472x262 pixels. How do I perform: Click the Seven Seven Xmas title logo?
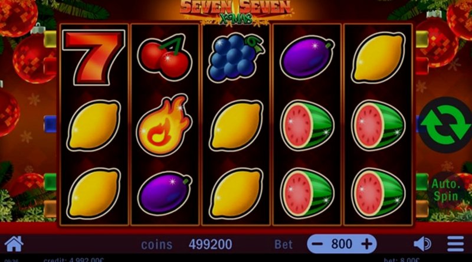pyautogui.click(x=236, y=12)
